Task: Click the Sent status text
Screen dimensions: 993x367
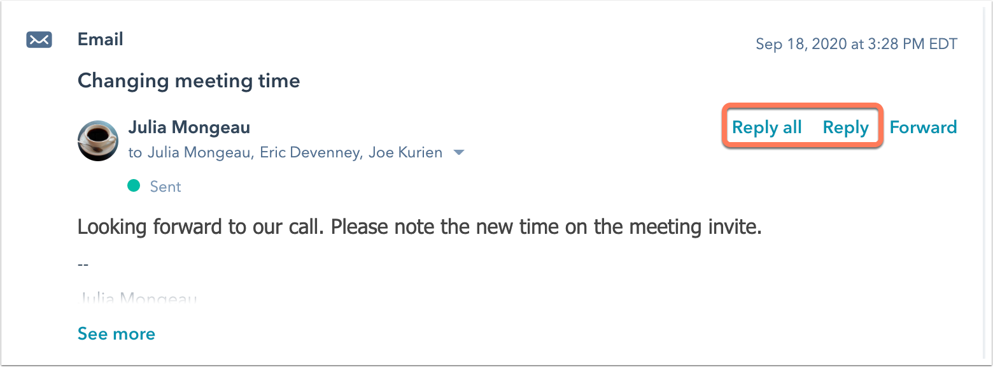Action: [165, 187]
